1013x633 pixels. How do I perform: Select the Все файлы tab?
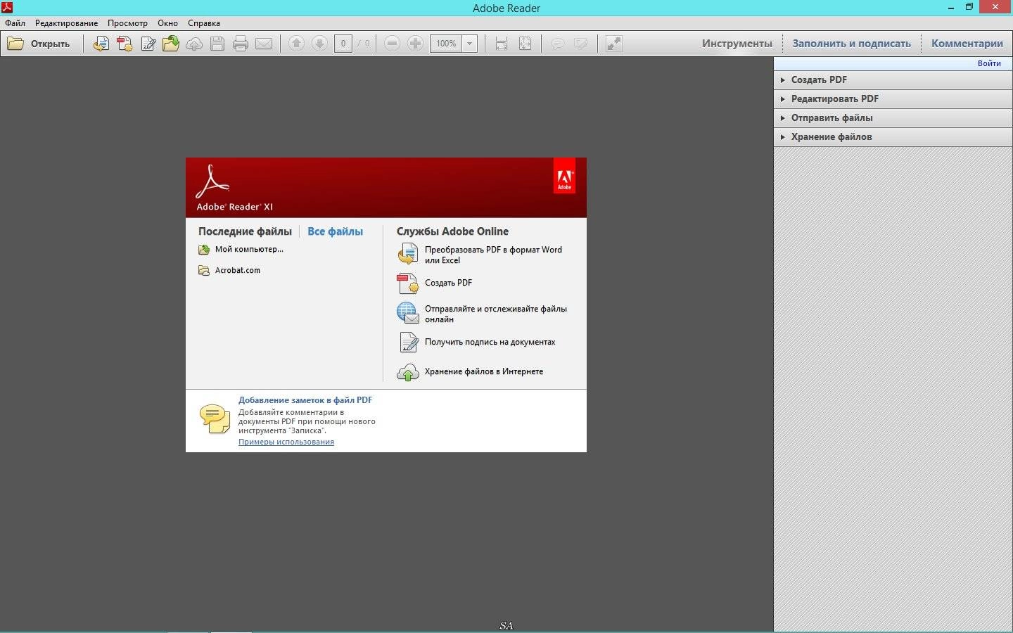pos(335,231)
